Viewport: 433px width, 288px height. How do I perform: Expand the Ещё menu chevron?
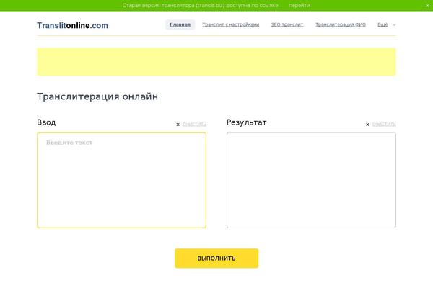tap(394, 24)
